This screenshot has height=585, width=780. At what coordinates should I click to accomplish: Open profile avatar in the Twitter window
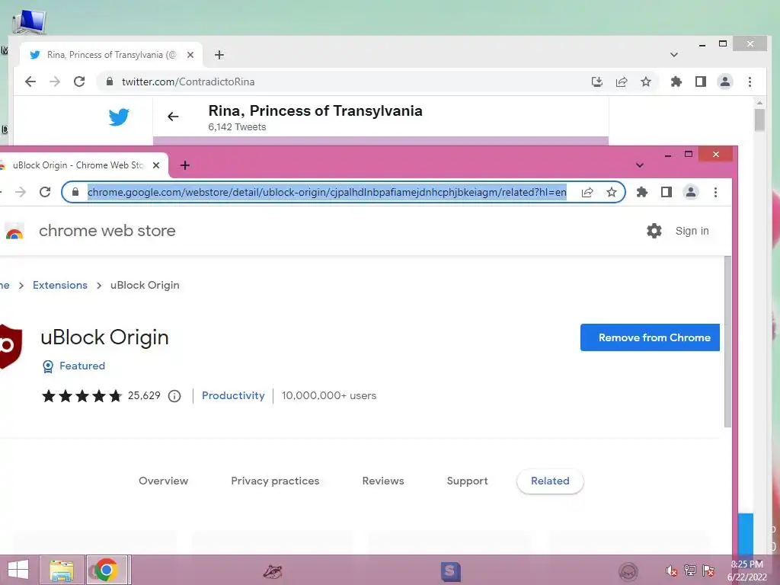click(725, 82)
